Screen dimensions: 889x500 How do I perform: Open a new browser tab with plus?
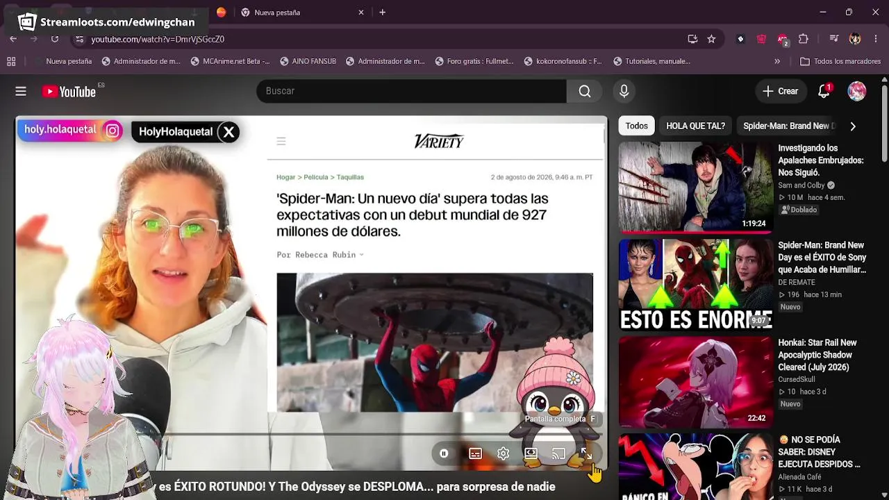coord(382,12)
